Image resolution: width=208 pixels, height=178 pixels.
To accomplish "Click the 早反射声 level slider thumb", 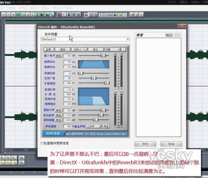I will tap(101, 115).
